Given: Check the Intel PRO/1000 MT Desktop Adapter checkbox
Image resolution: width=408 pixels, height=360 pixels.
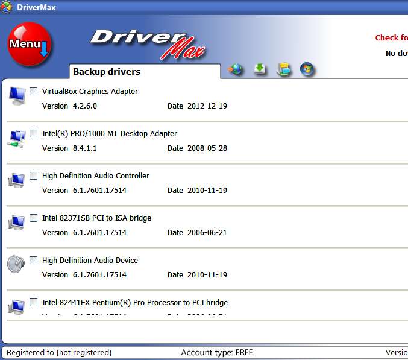Looking at the screenshot, I should [33, 133].
